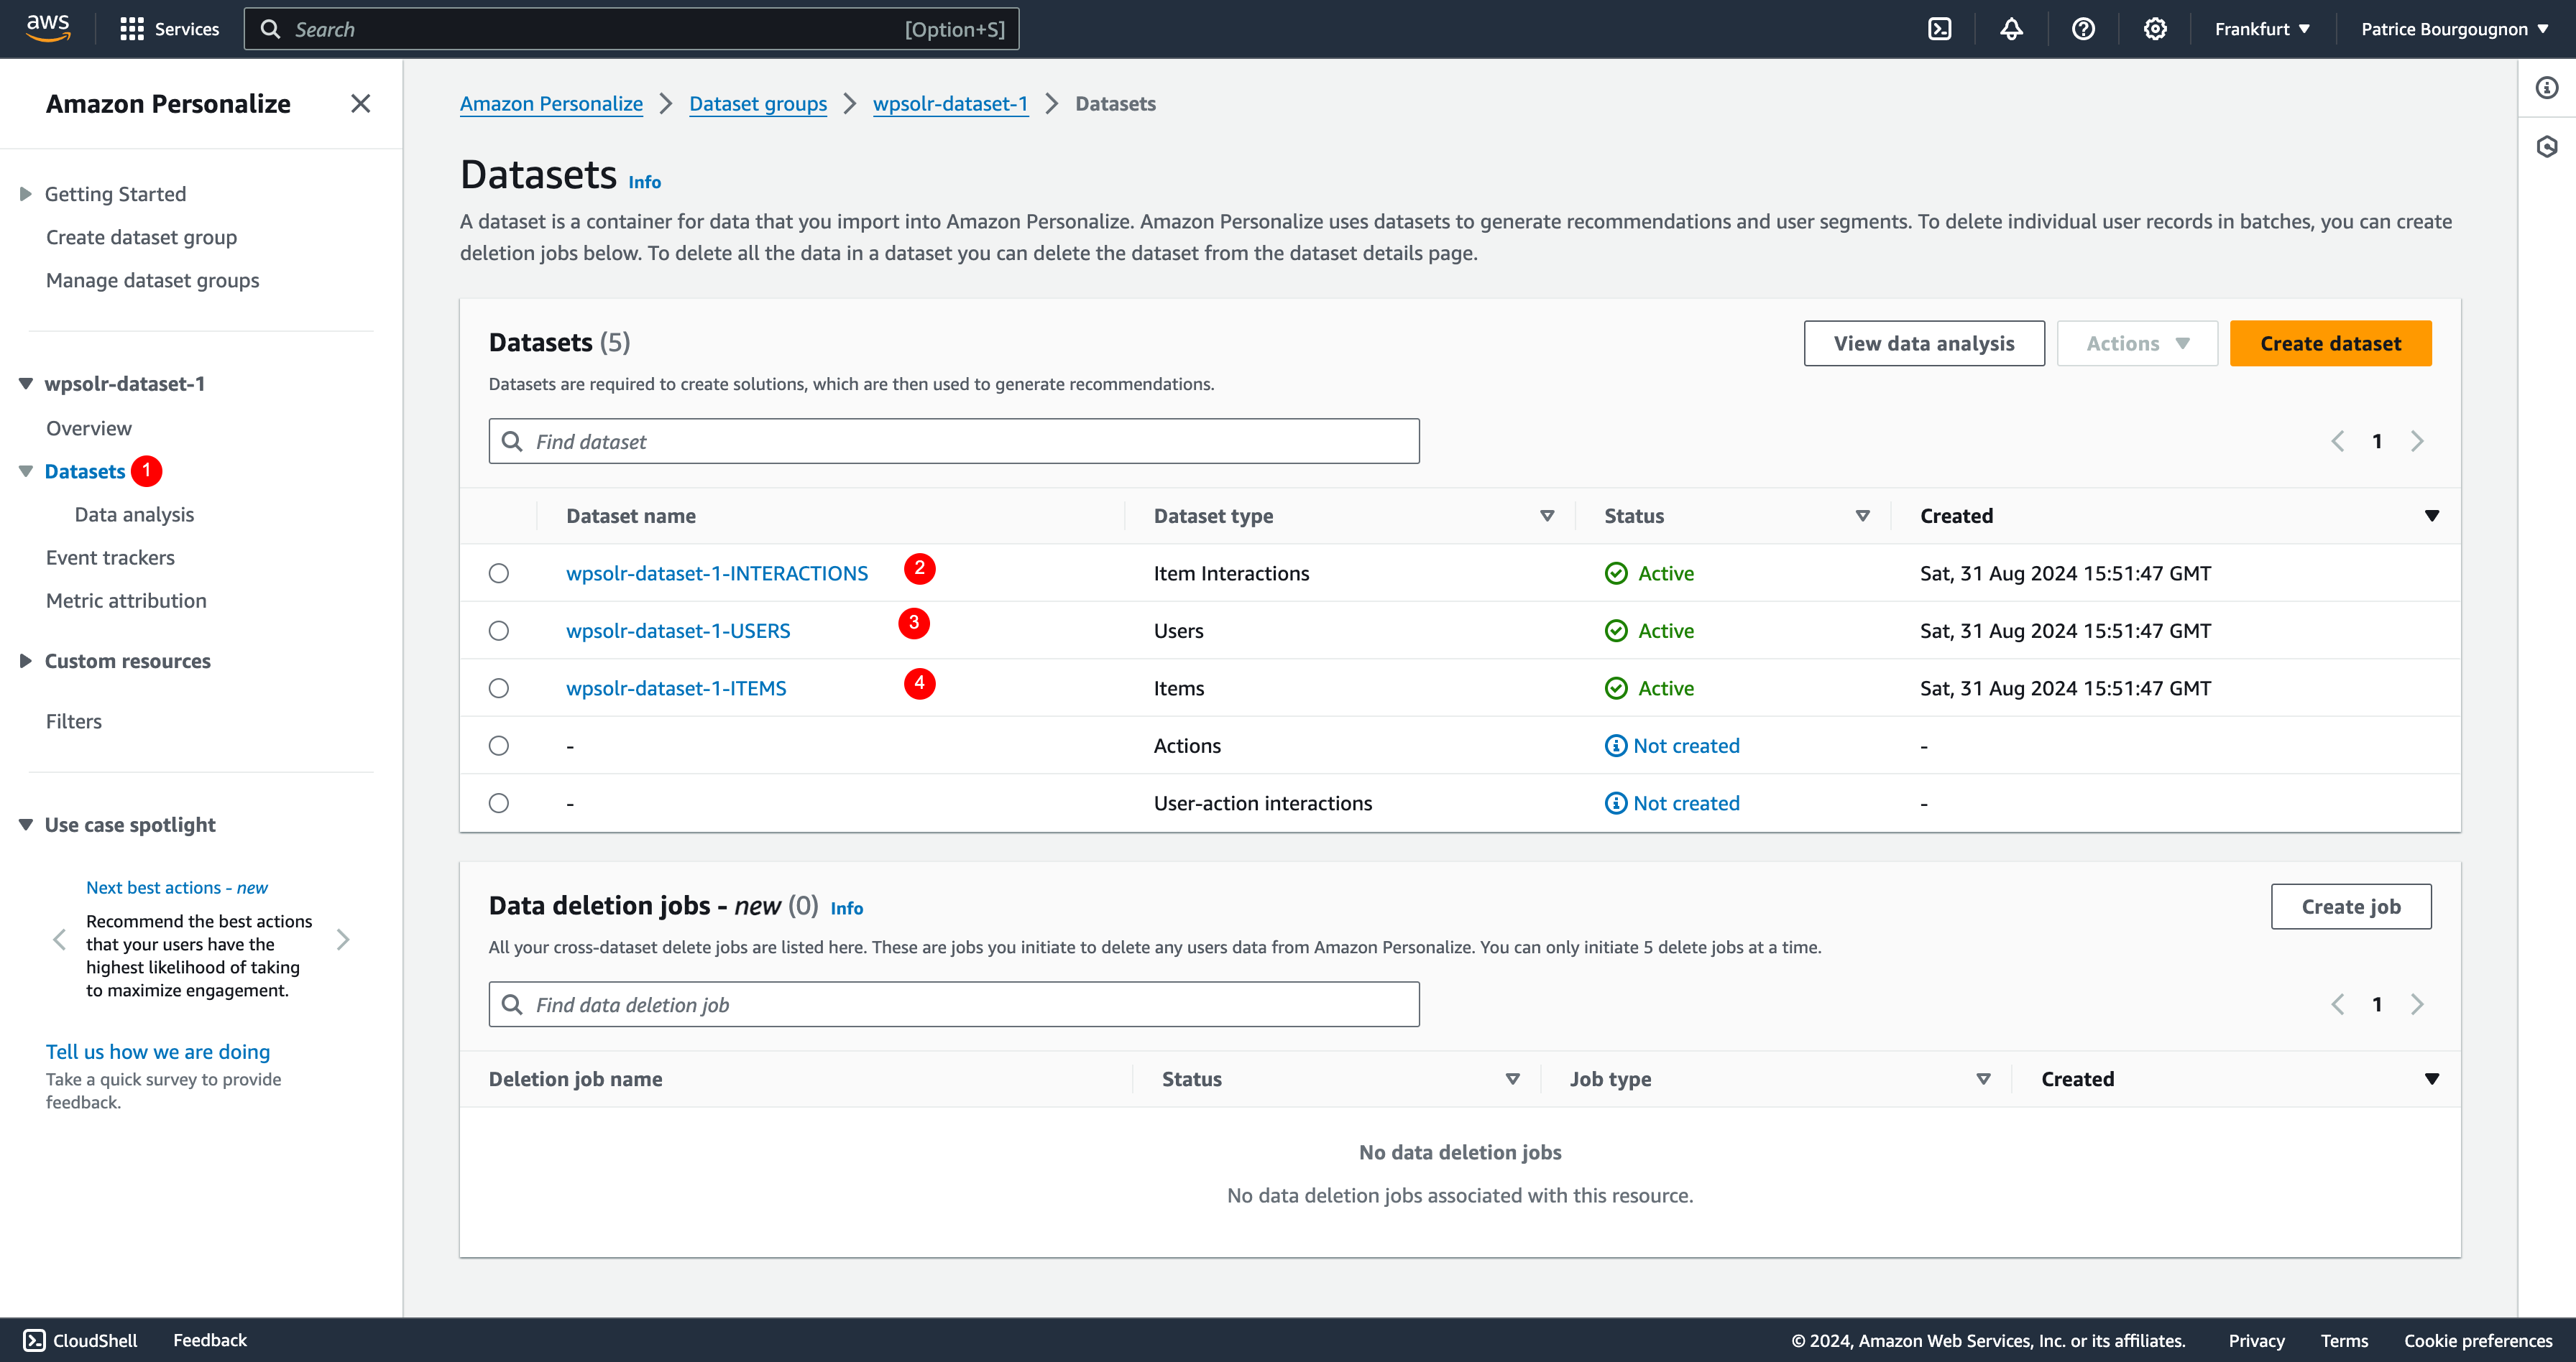Open Data analysis in the side navigation
2576x1362 pixels.
[134, 514]
